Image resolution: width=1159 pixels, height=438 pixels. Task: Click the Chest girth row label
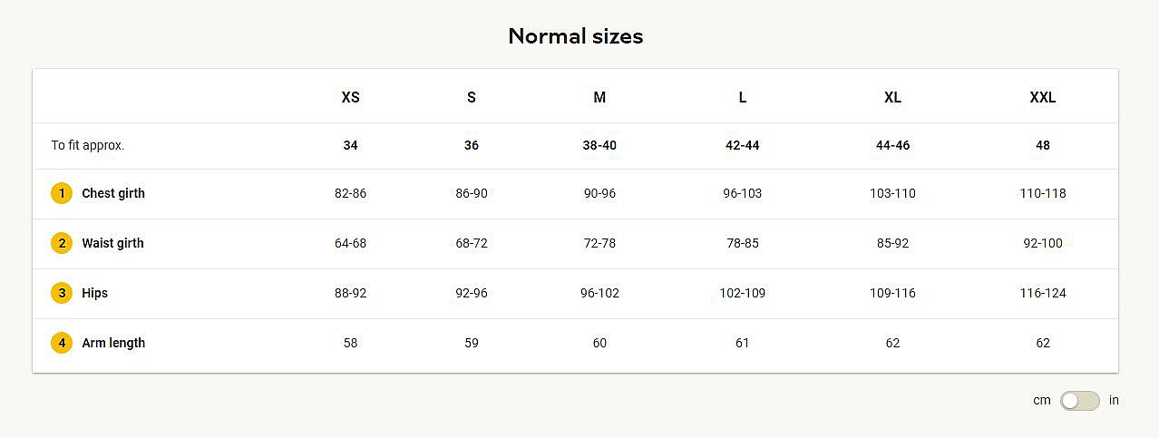[x=113, y=193]
